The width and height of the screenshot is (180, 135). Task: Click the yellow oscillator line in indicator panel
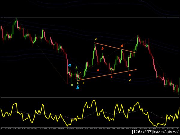[x=90, y=113]
